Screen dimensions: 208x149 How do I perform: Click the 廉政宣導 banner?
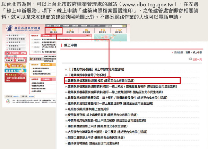point(36,59)
